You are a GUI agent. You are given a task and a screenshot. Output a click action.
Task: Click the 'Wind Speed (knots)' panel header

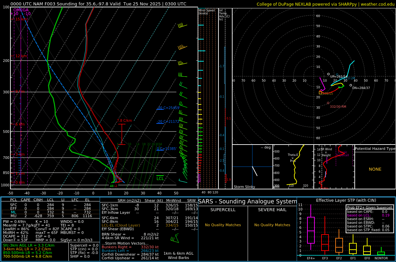[207, 12]
